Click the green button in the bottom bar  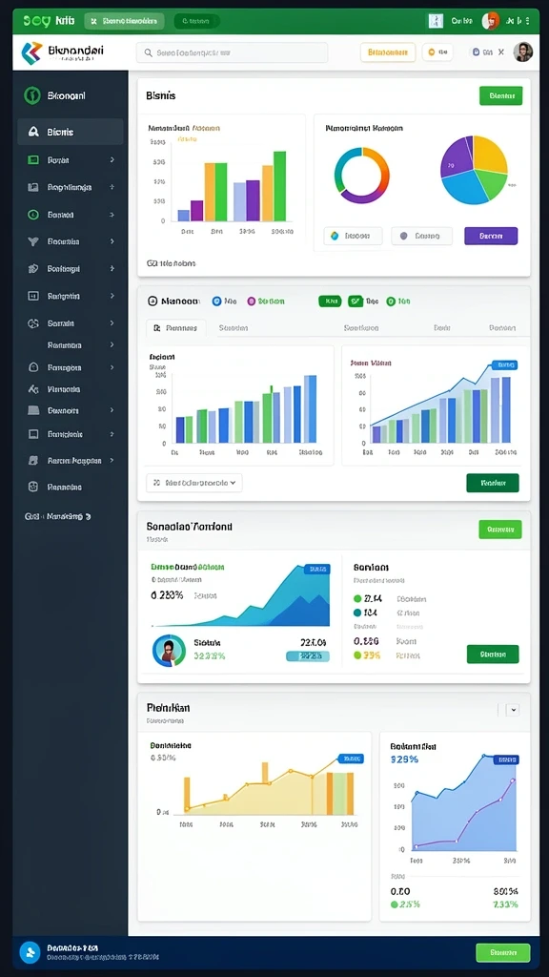(503, 953)
